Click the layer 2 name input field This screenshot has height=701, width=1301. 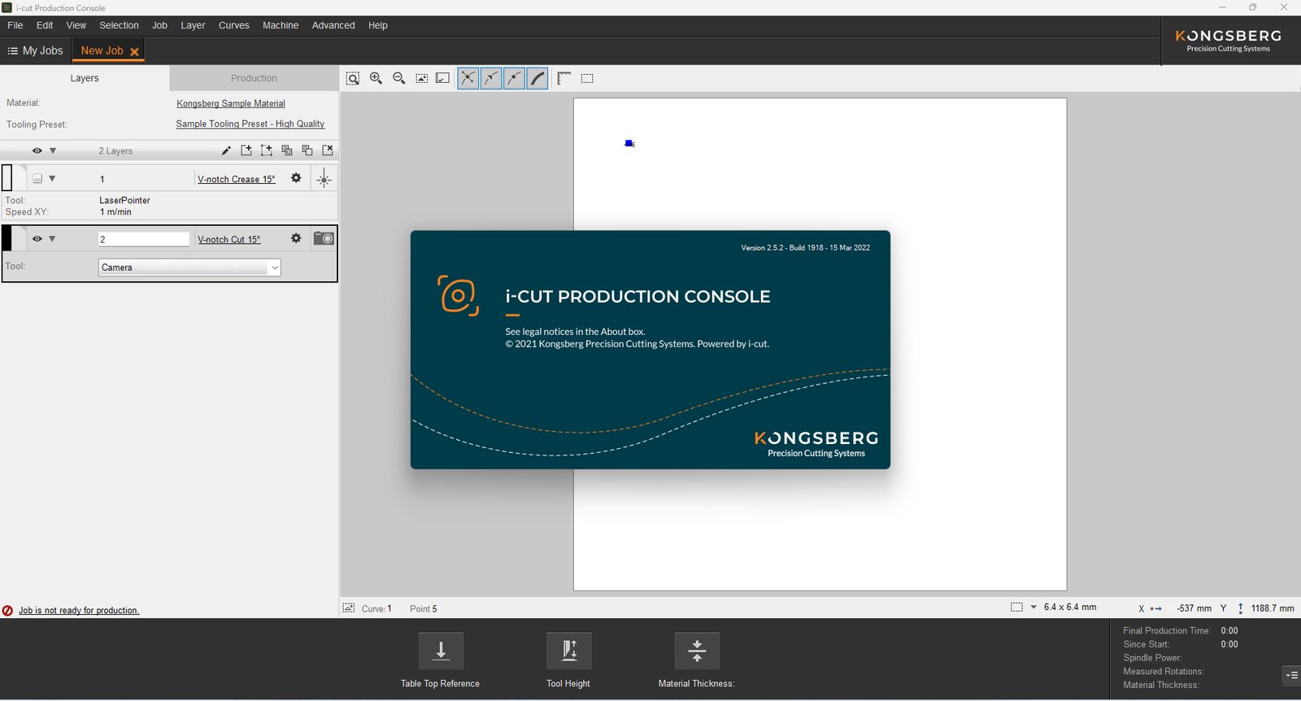point(144,239)
